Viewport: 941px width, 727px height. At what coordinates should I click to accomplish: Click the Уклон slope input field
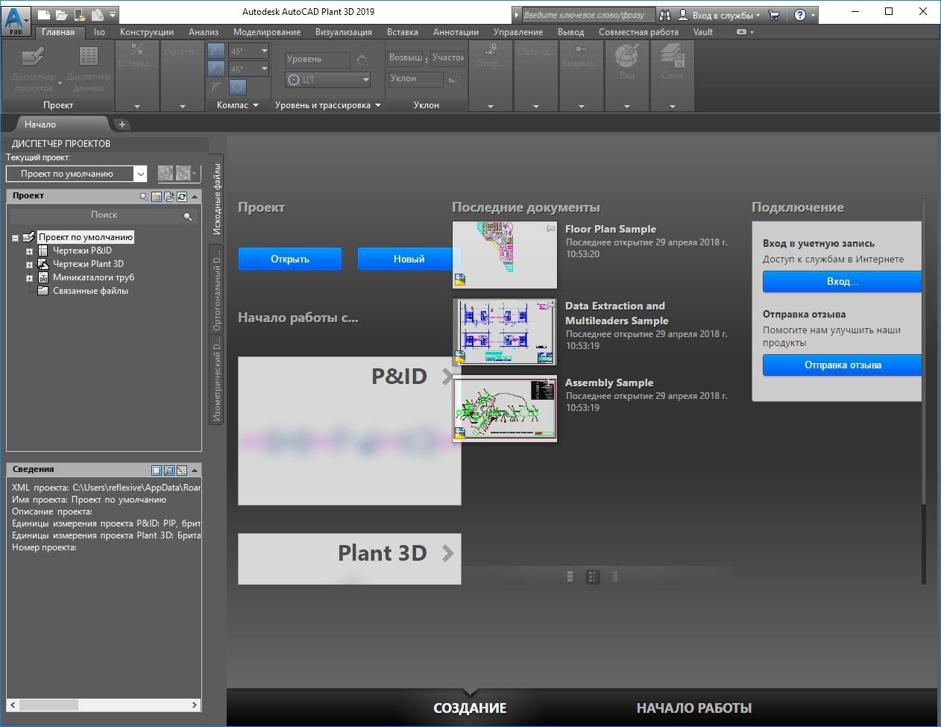pos(415,79)
